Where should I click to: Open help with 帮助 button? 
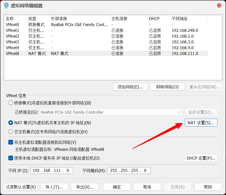click(x=208, y=187)
